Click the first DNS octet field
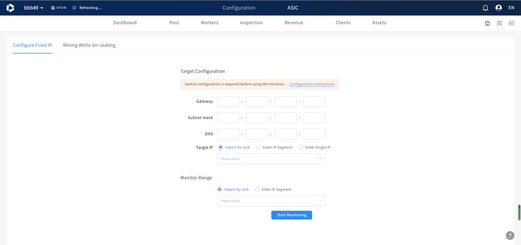The image size is (521, 245). click(x=228, y=134)
